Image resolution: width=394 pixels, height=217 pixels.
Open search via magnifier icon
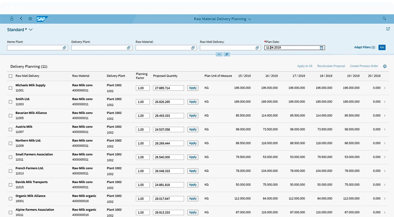pyautogui.click(x=384, y=19)
